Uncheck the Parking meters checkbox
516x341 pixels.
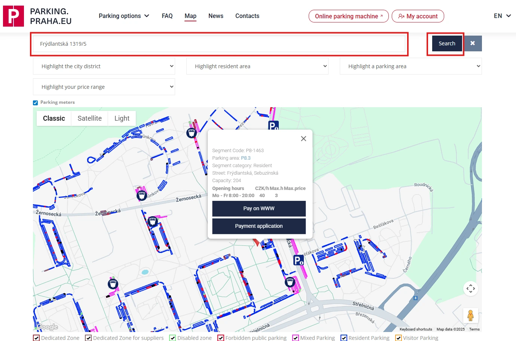pos(36,103)
